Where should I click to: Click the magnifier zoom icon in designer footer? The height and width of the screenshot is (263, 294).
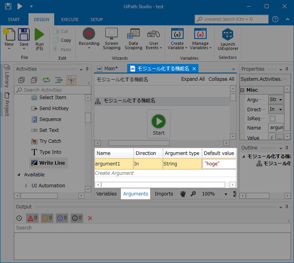193,194
